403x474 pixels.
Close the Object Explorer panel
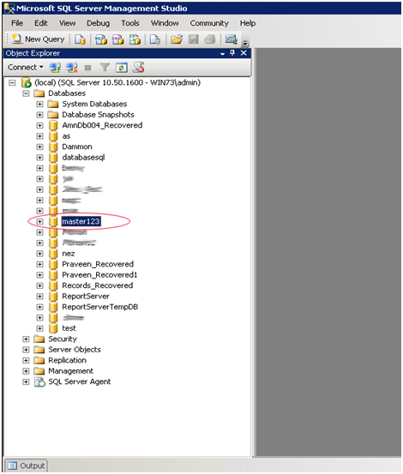pyautogui.click(x=244, y=53)
